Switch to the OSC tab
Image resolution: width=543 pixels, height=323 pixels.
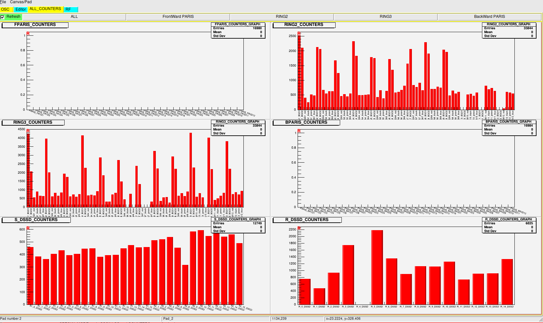coord(5,9)
